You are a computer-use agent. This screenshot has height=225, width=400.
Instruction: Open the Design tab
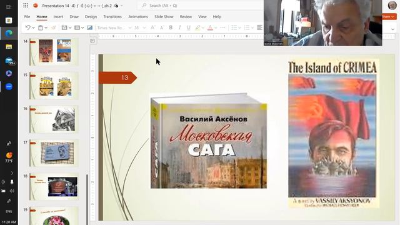[x=91, y=17]
